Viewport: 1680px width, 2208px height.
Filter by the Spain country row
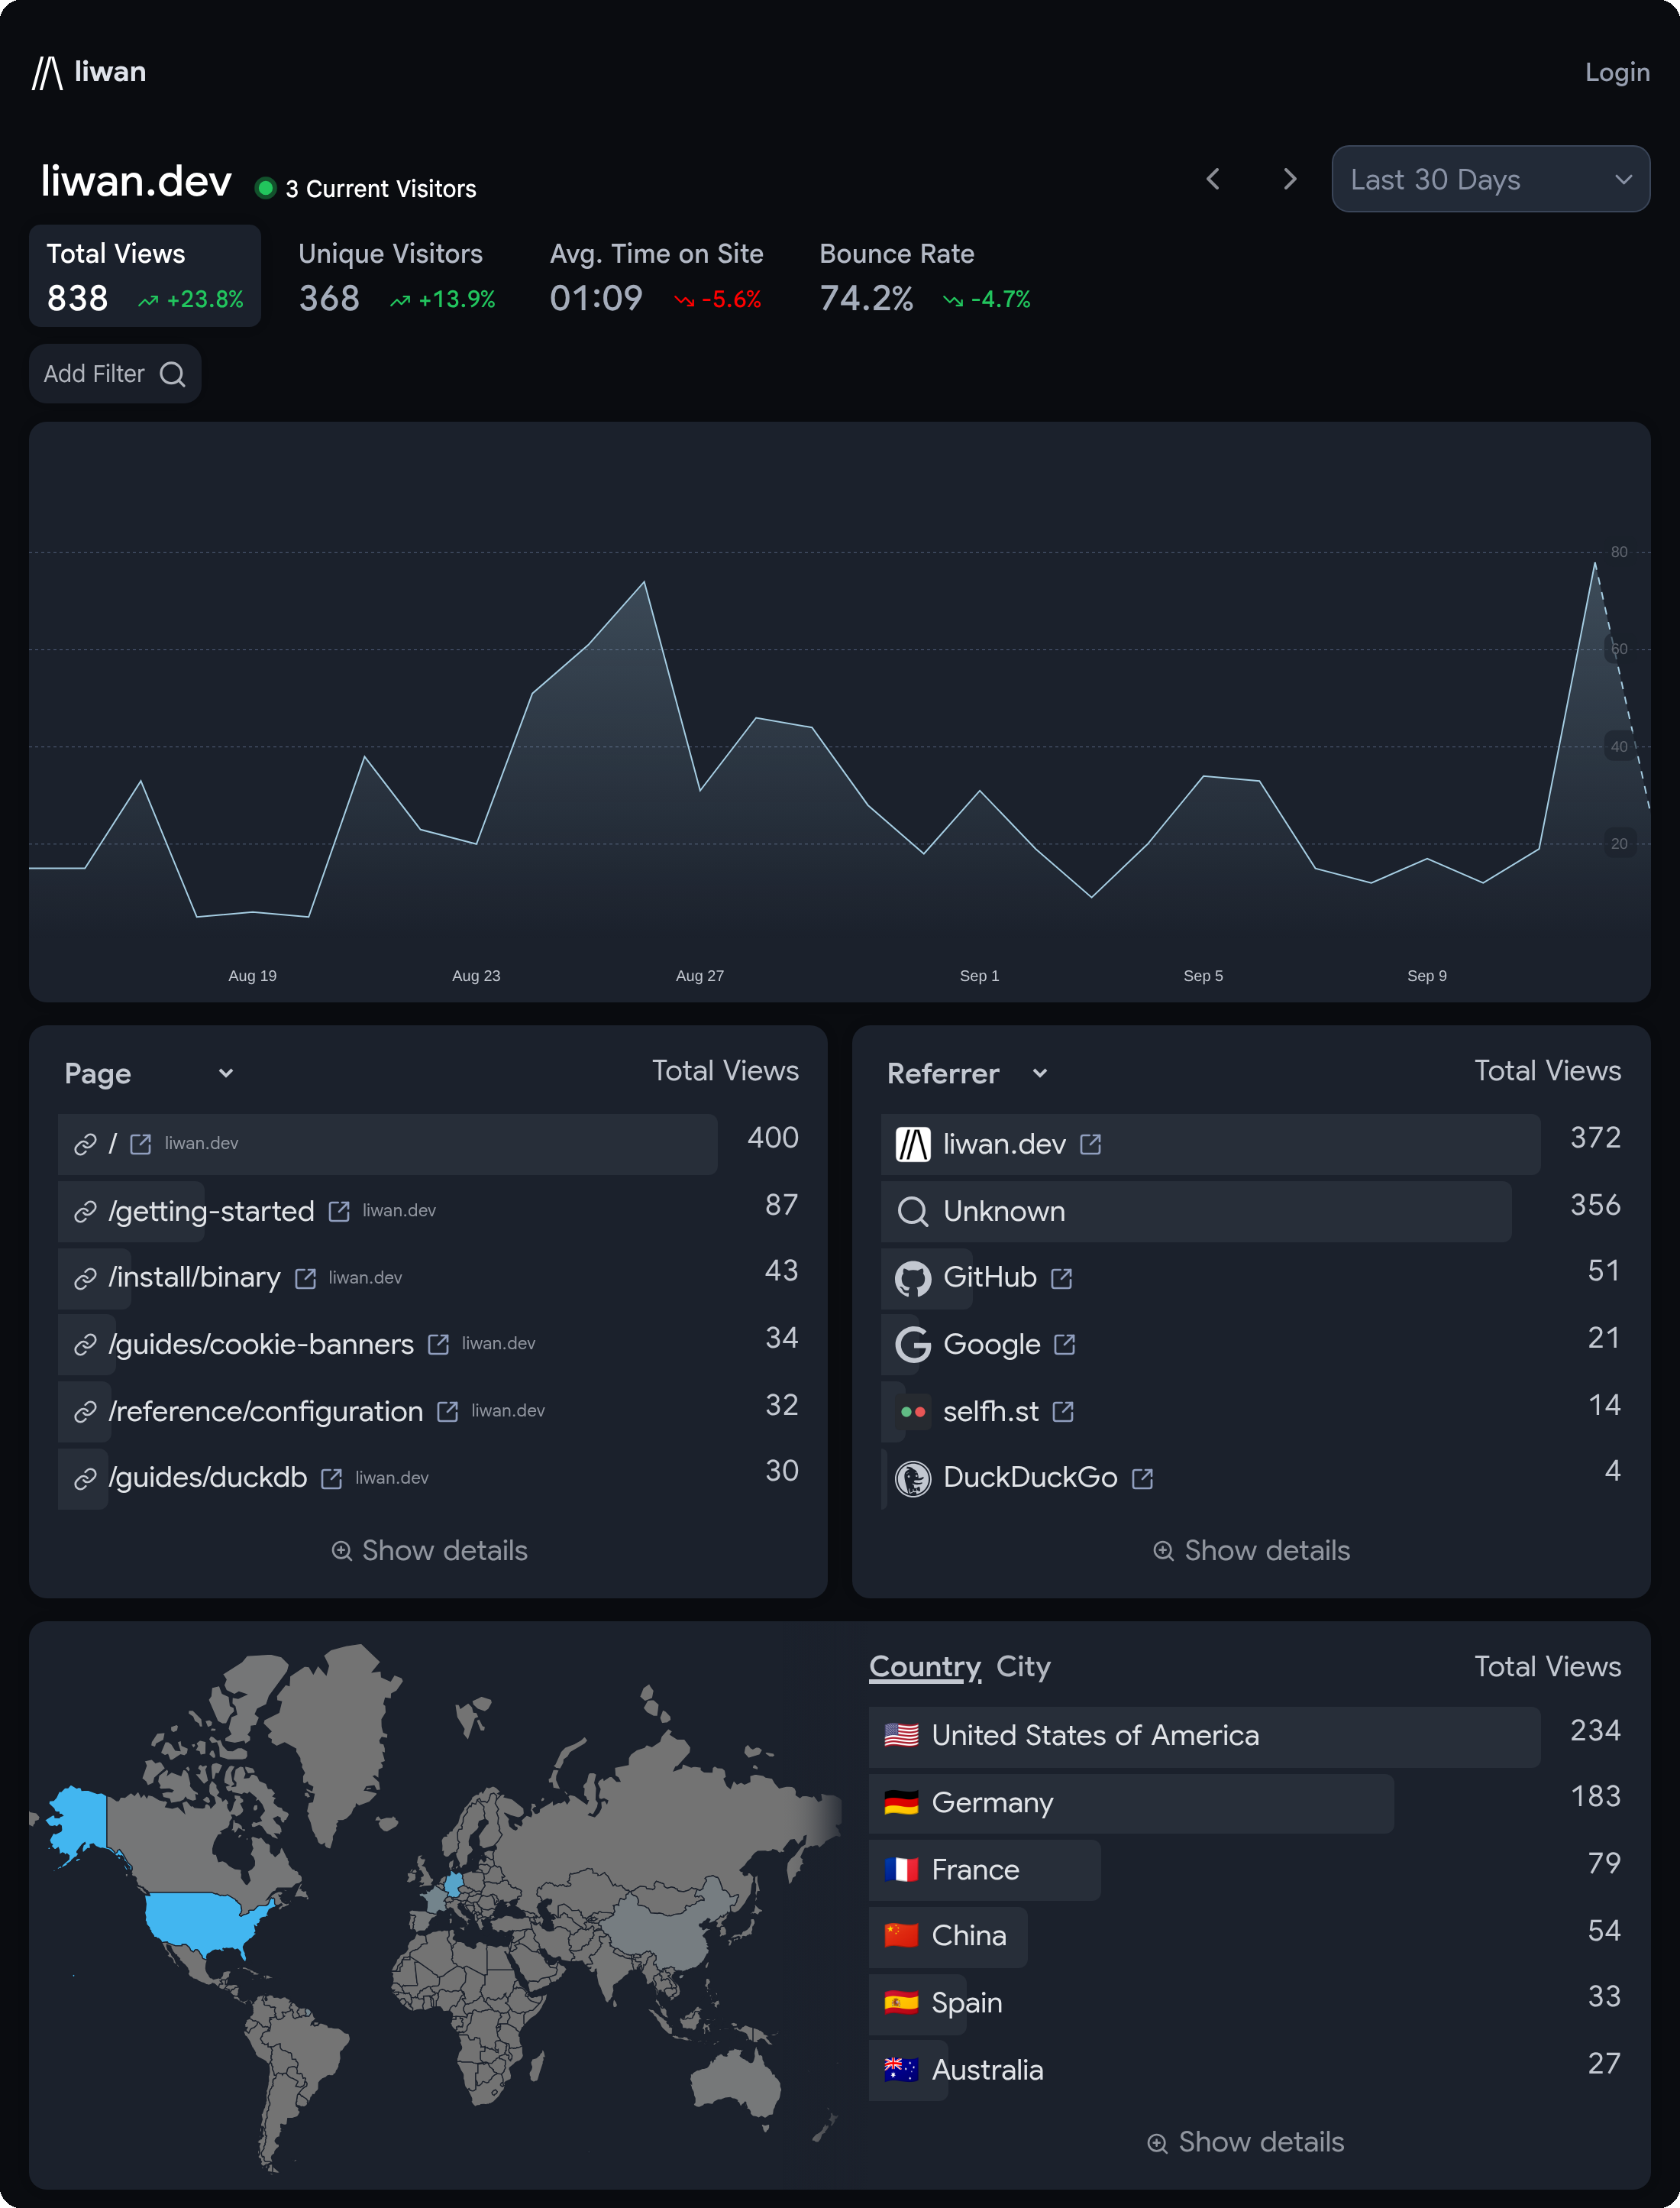click(x=1245, y=2003)
